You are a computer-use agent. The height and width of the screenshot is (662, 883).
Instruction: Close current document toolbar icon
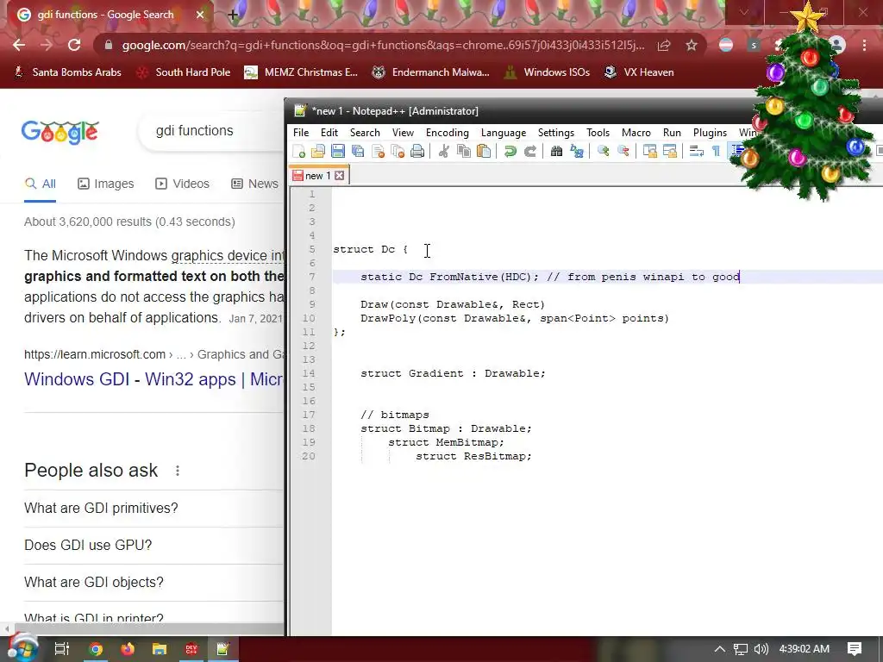[x=378, y=151]
